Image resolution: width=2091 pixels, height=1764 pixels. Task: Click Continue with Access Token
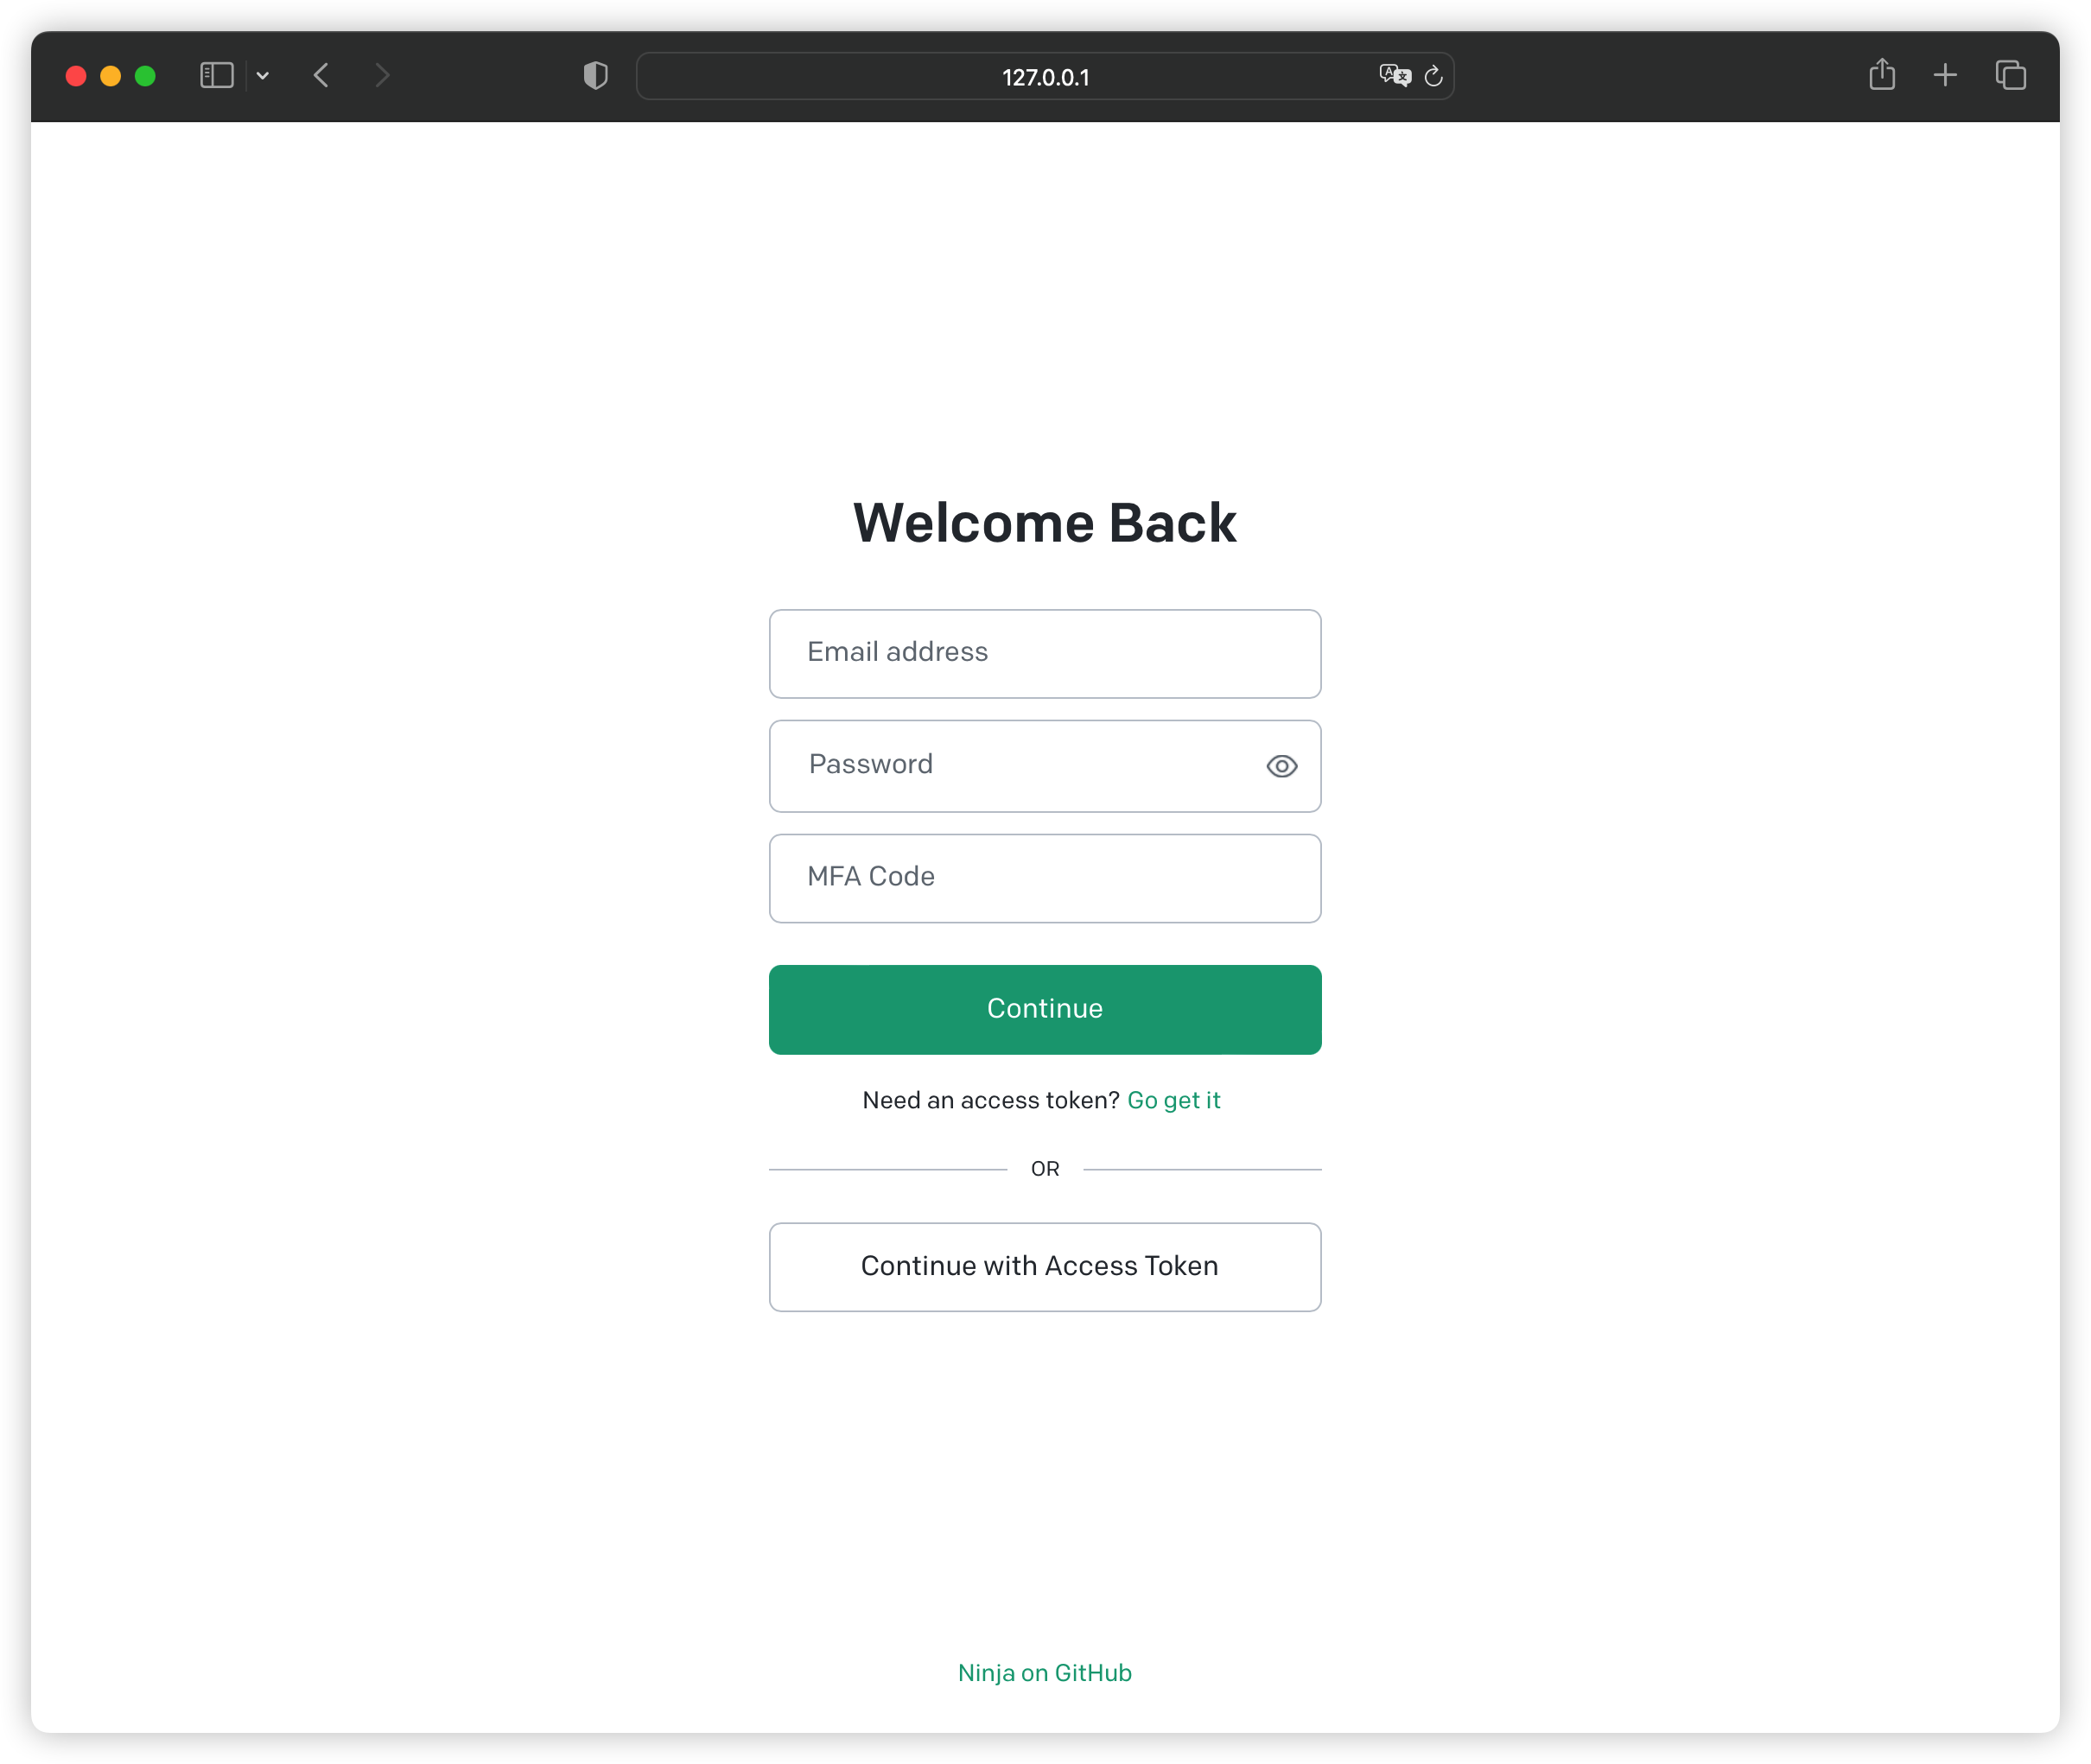(1044, 1267)
